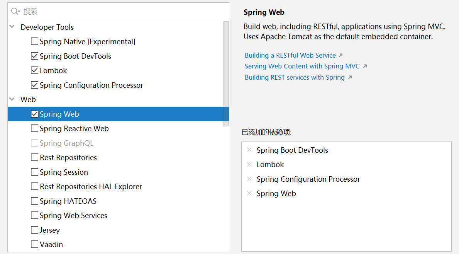Click the search magnifier icon

pos(15,12)
